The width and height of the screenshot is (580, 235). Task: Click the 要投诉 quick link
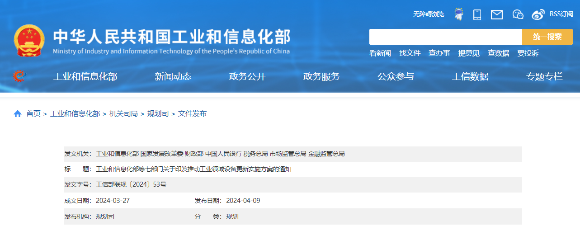[x=528, y=53]
